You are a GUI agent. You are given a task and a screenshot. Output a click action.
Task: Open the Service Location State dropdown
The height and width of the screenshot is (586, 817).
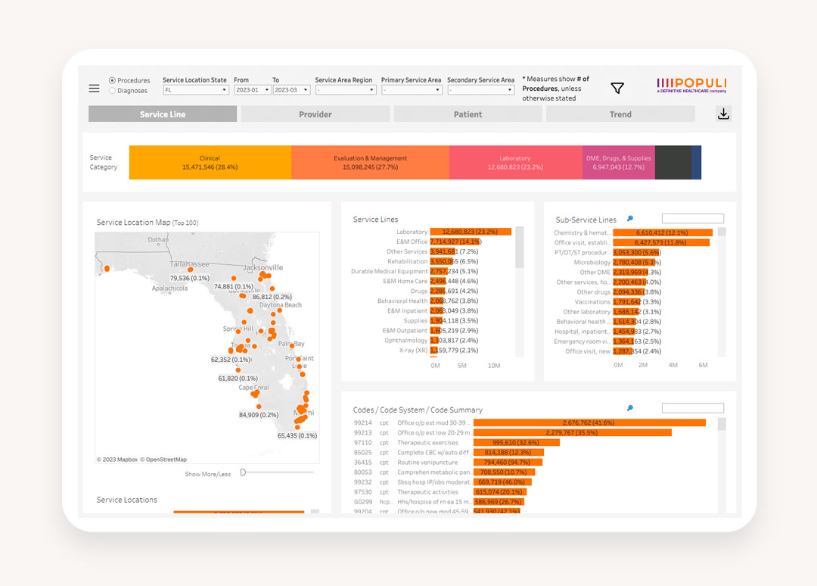pyautogui.click(x=195, y=89)
